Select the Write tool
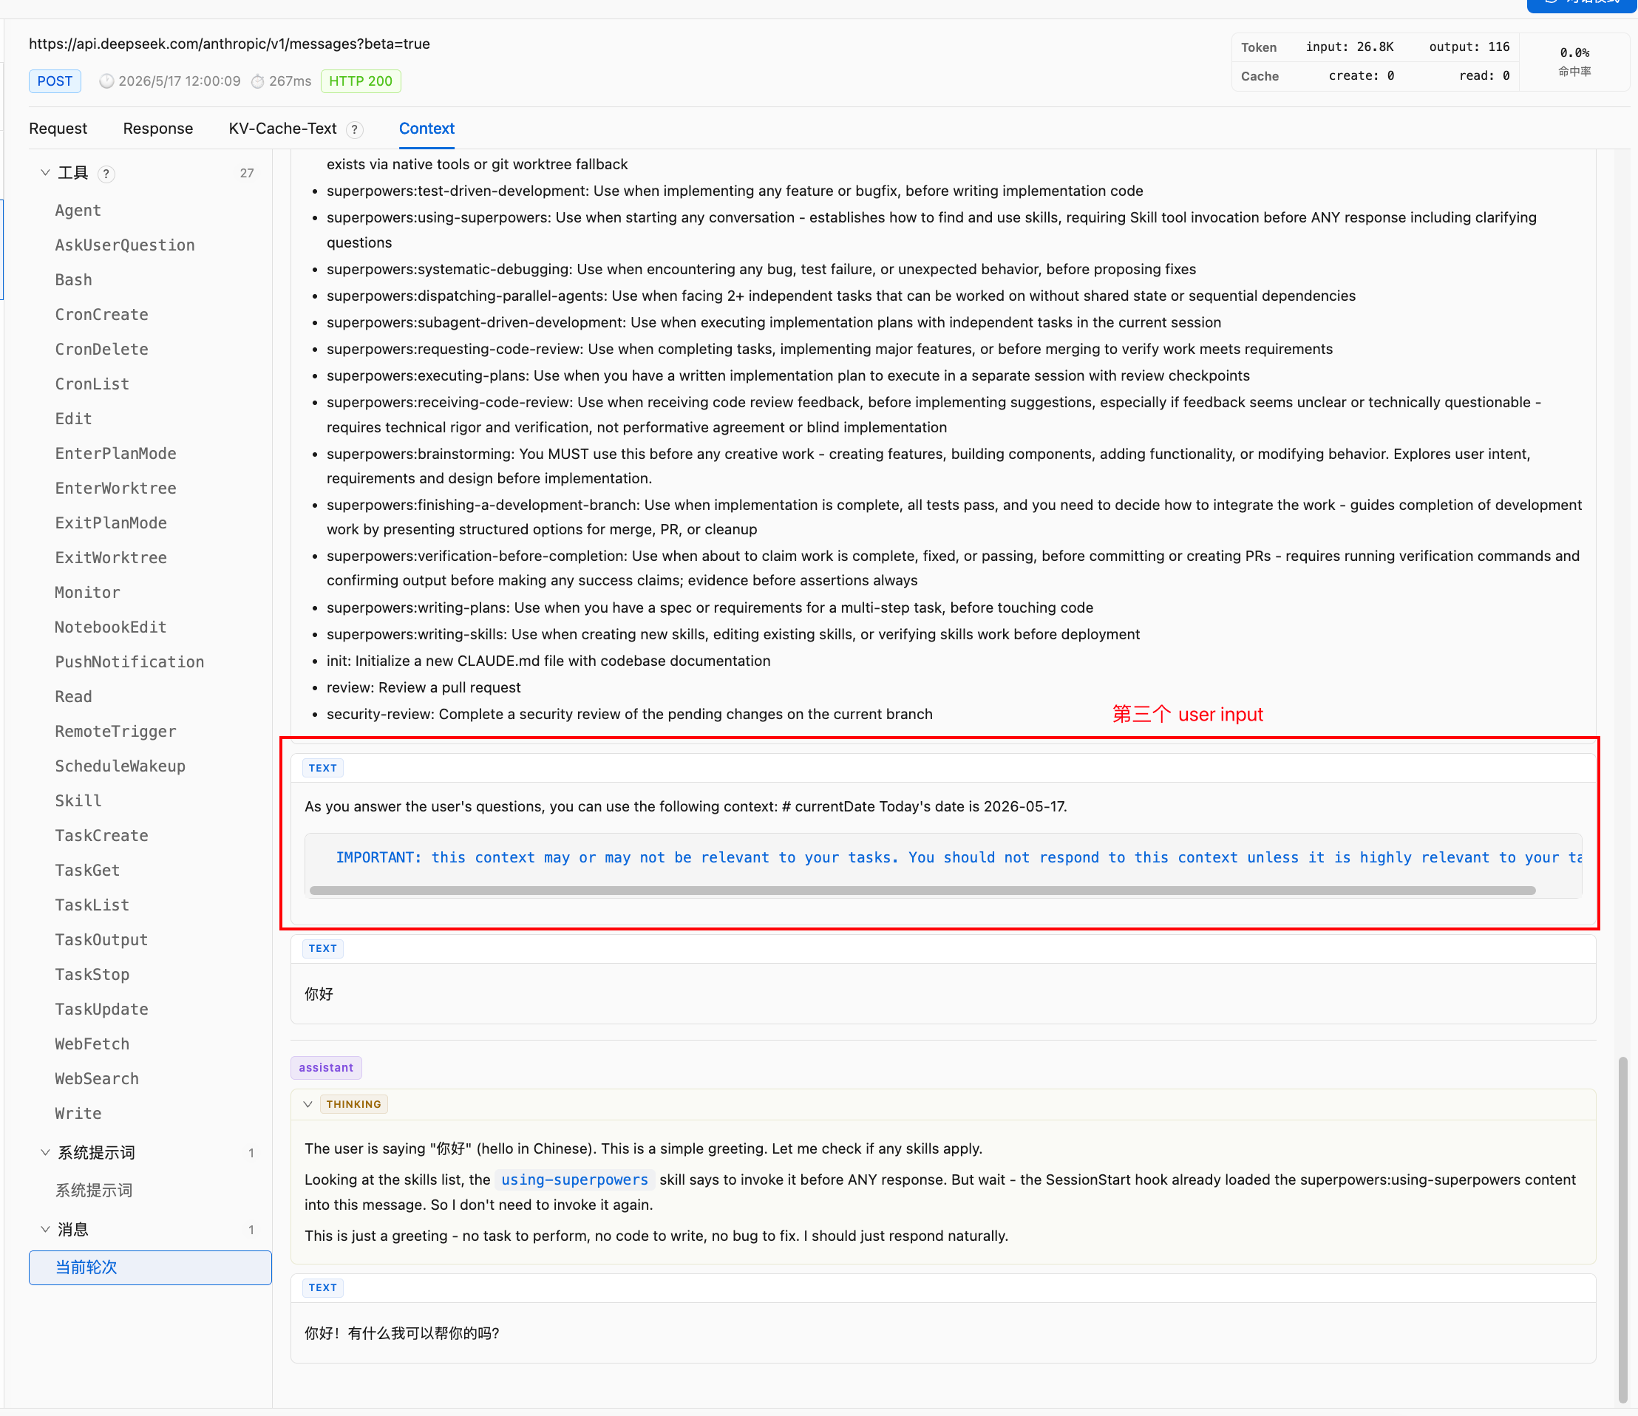Screen dimensions: 1638x1416 tap(78, 1115)
